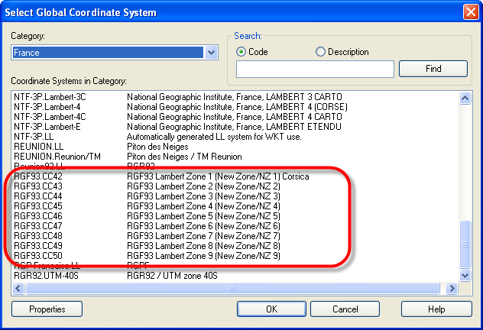Choose the RGF93.CC46 coordinate system

click(x=38, y=216)
